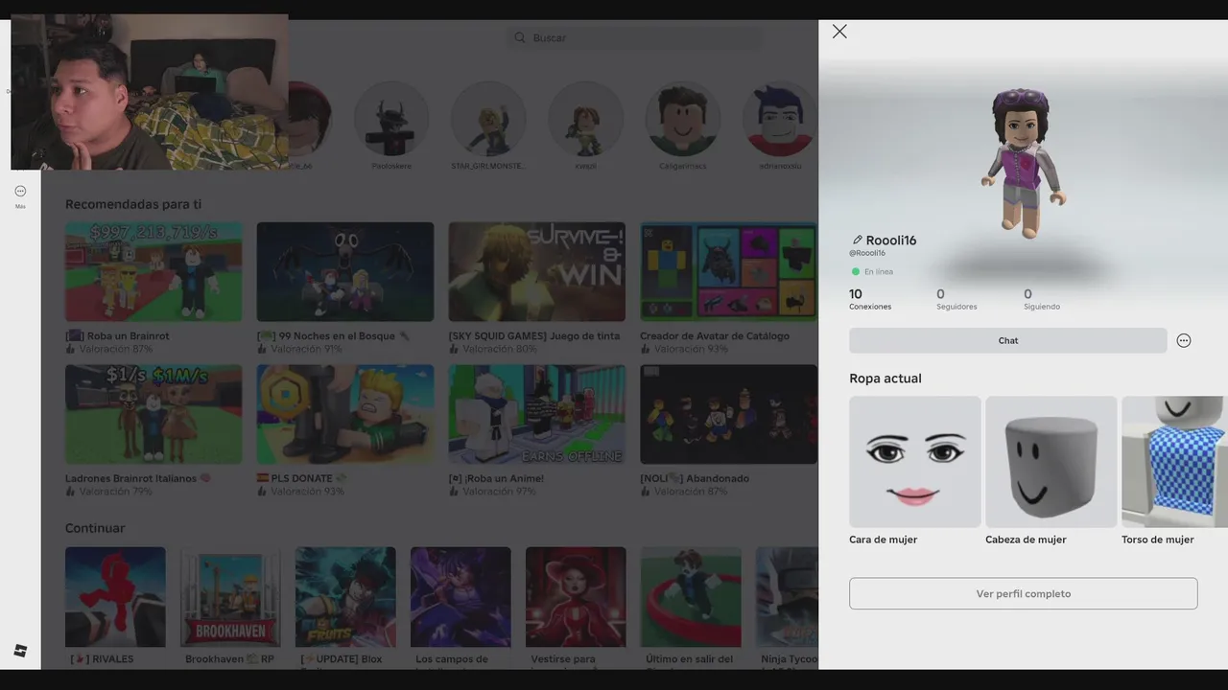Open 99 Noches en el Bosque game
The width and height of the screenshot is (1228, 690).
tap(345, 272)
